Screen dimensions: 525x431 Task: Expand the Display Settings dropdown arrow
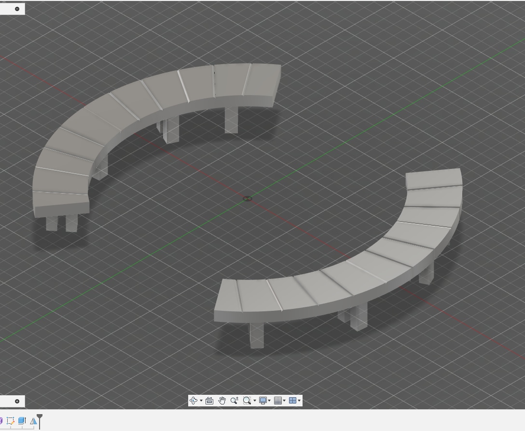coord(269,401)
